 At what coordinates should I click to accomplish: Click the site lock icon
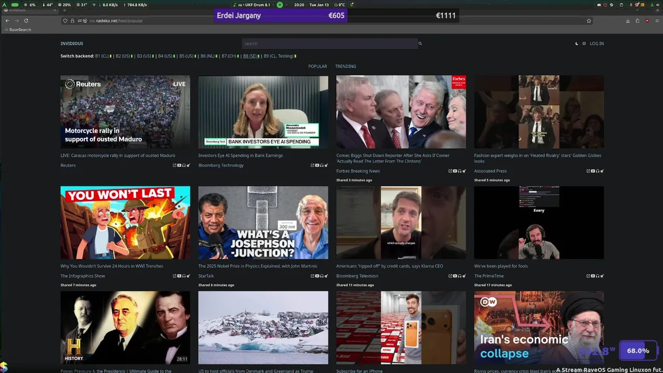click(x=72, y=21)
